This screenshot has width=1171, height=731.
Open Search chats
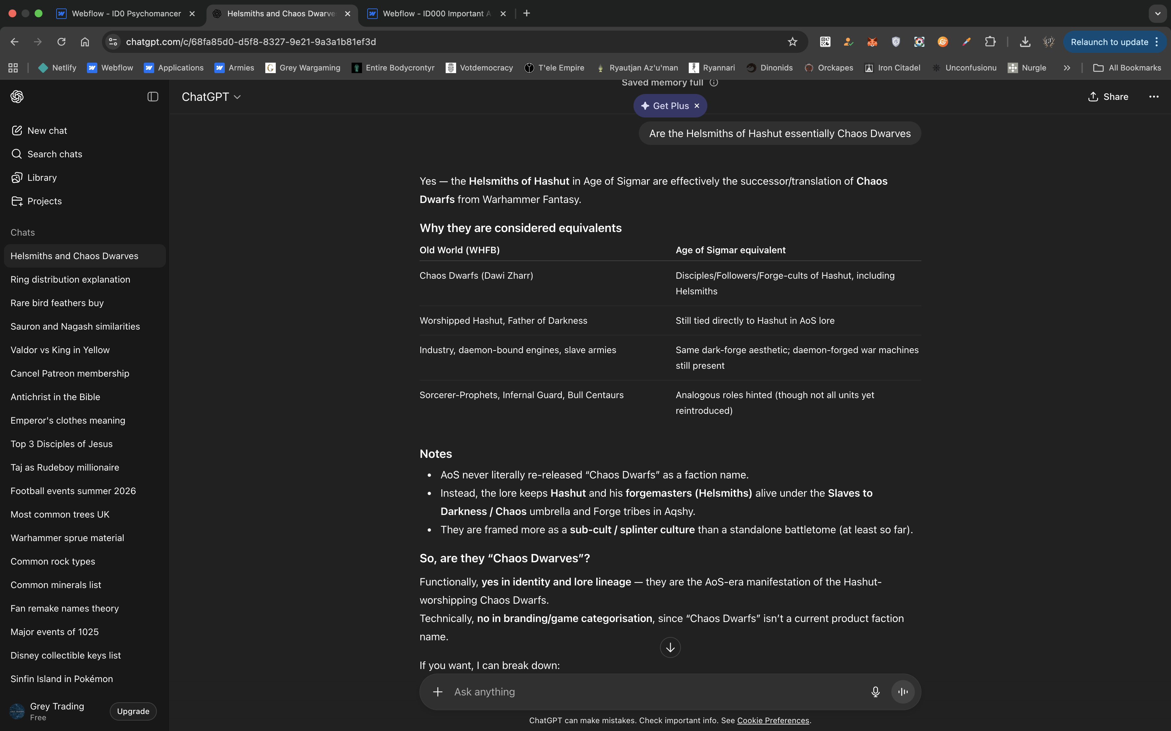pos(54,154)
